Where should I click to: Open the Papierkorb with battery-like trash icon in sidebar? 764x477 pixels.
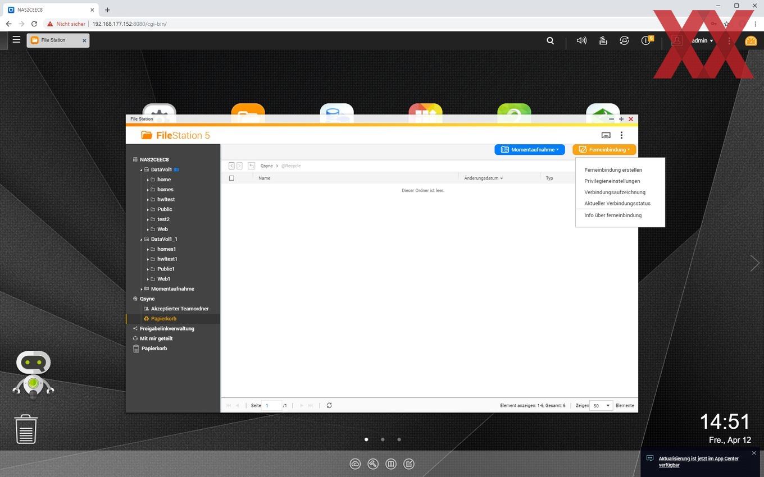[x=149, y=348]
